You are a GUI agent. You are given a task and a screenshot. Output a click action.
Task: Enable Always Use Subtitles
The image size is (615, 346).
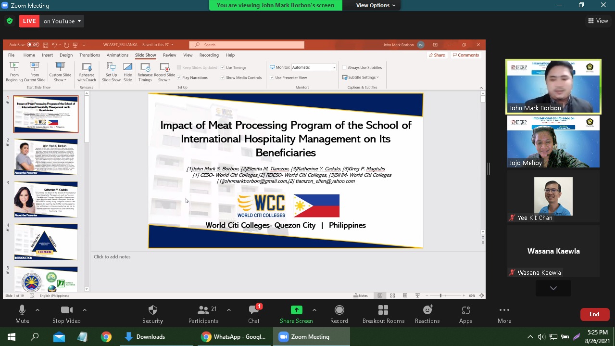click(x=344, y=67)
